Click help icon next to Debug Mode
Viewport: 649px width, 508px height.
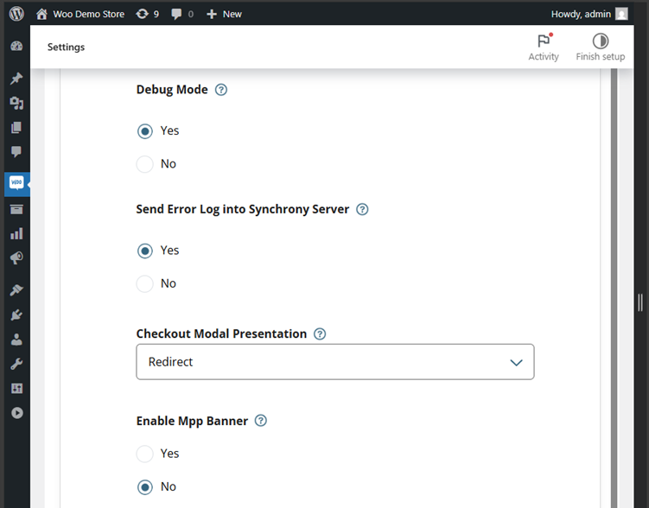click(221, 90)
